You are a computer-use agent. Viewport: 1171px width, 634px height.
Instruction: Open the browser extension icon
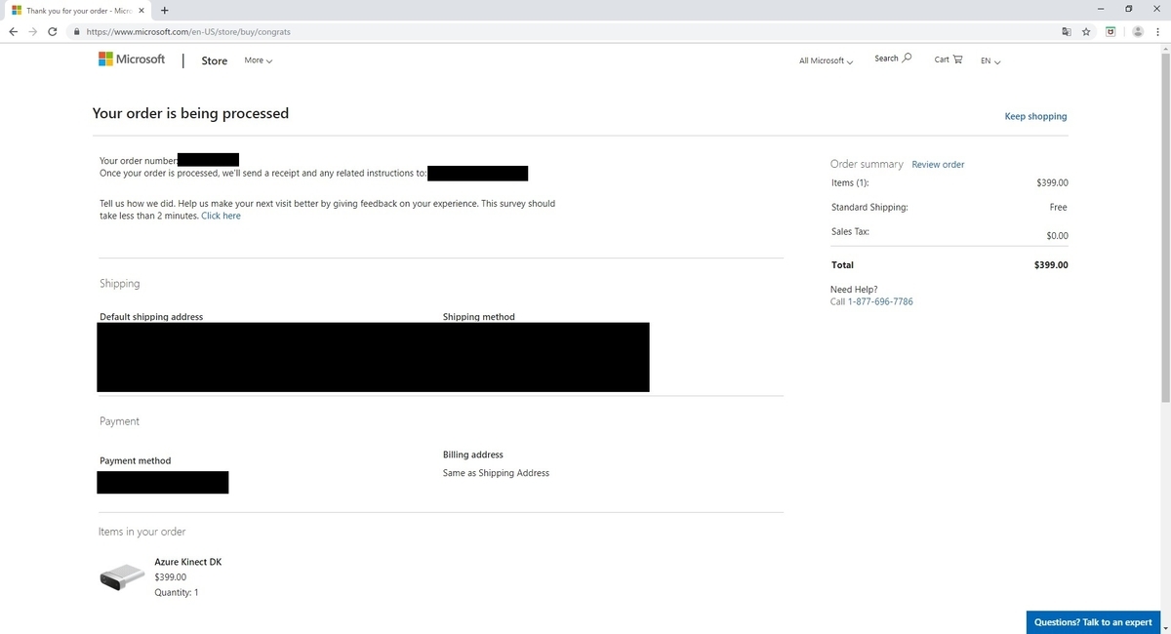tap(1110, 31)
